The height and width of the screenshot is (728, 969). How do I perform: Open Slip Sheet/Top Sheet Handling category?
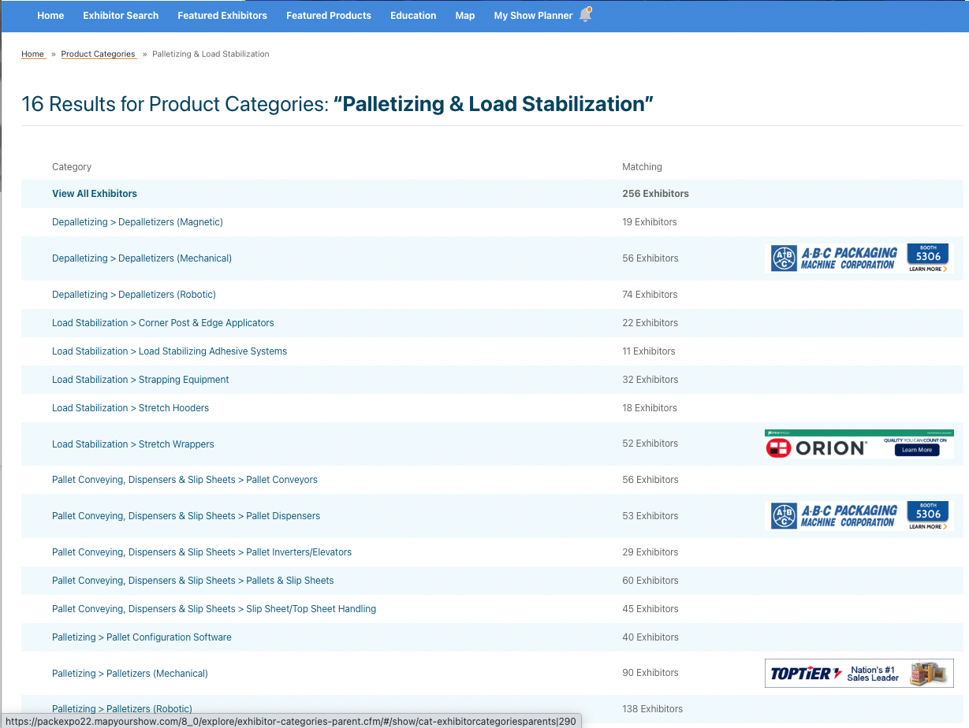(x=214, y=608)
